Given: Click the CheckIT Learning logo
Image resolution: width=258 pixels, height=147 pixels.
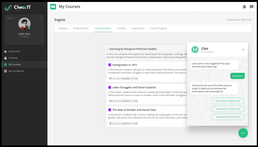Looking at the screenshot, I should [x=18, y=8].
